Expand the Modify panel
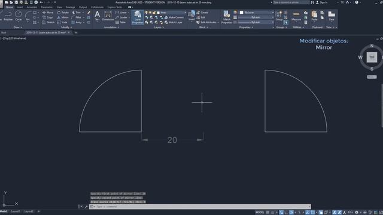The height and width of the screenshot is (215, 383). click(66, 27)
